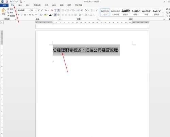Click the Align Left icon
This screenshot has height=137, width=170.
63,15
